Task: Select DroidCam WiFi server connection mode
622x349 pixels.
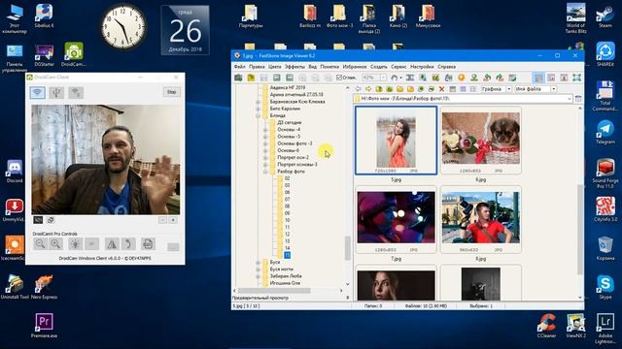Action: [76, 93]
